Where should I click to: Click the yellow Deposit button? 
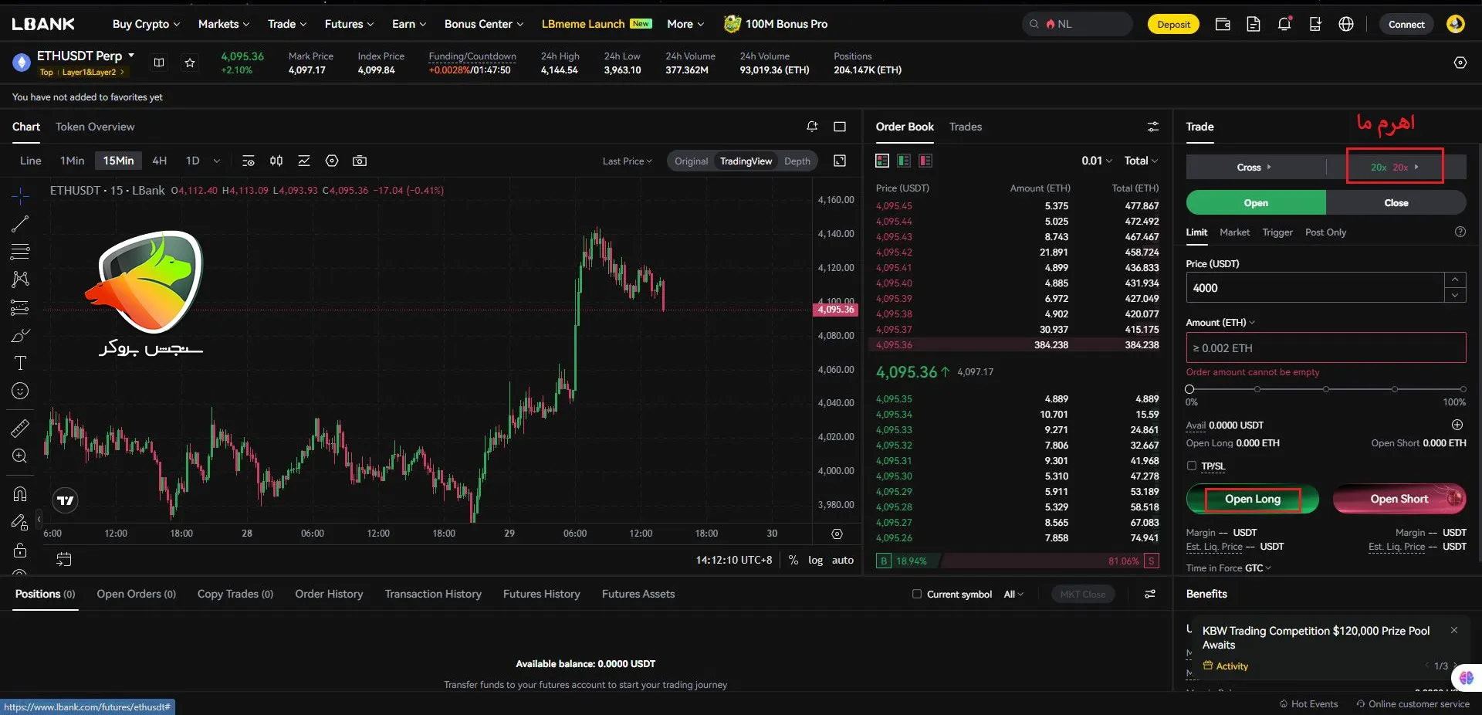click(x=1173, y=24)
